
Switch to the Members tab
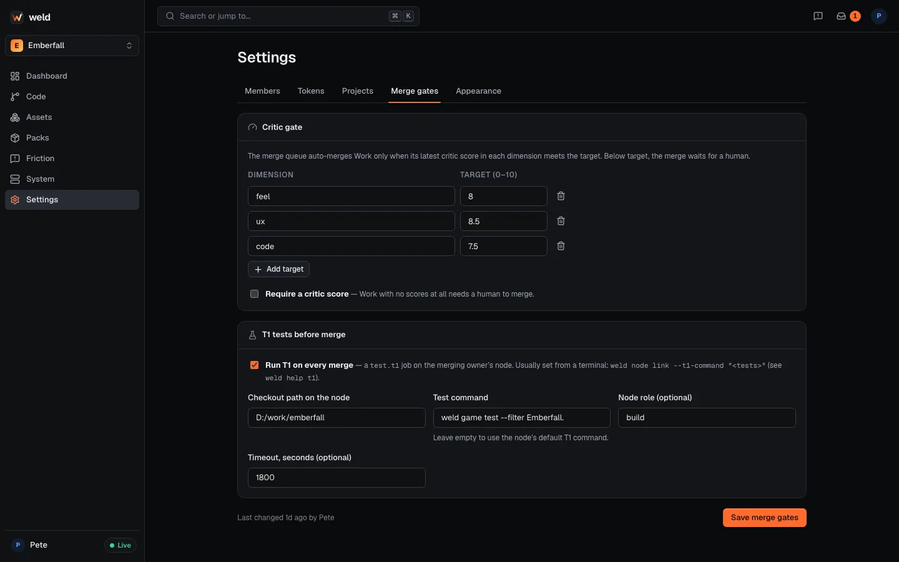262,91
